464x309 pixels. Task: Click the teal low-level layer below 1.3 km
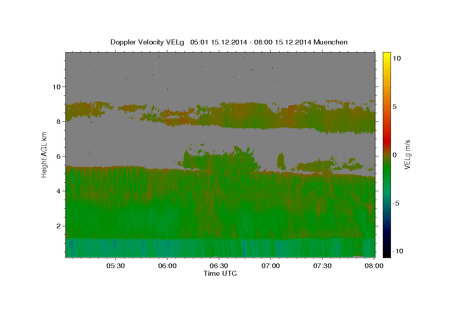[220, 247]
